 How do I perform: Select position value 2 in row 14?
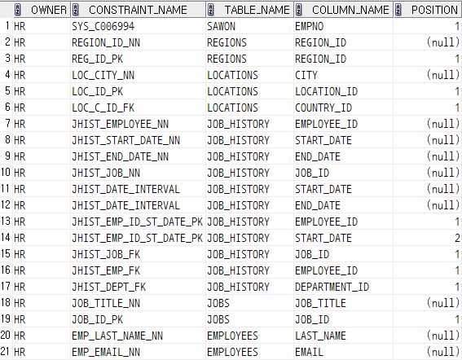(x=428, y=238)
